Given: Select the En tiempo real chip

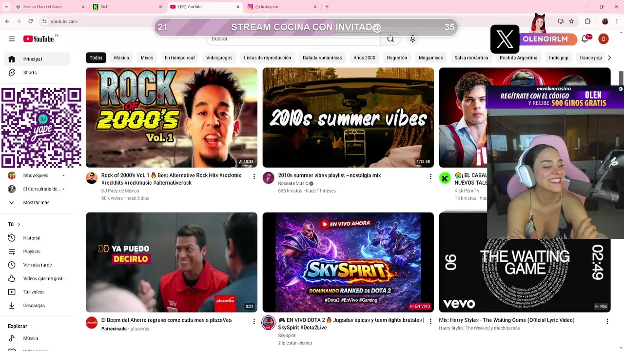Looking at the screenshot, I should 179,58.
